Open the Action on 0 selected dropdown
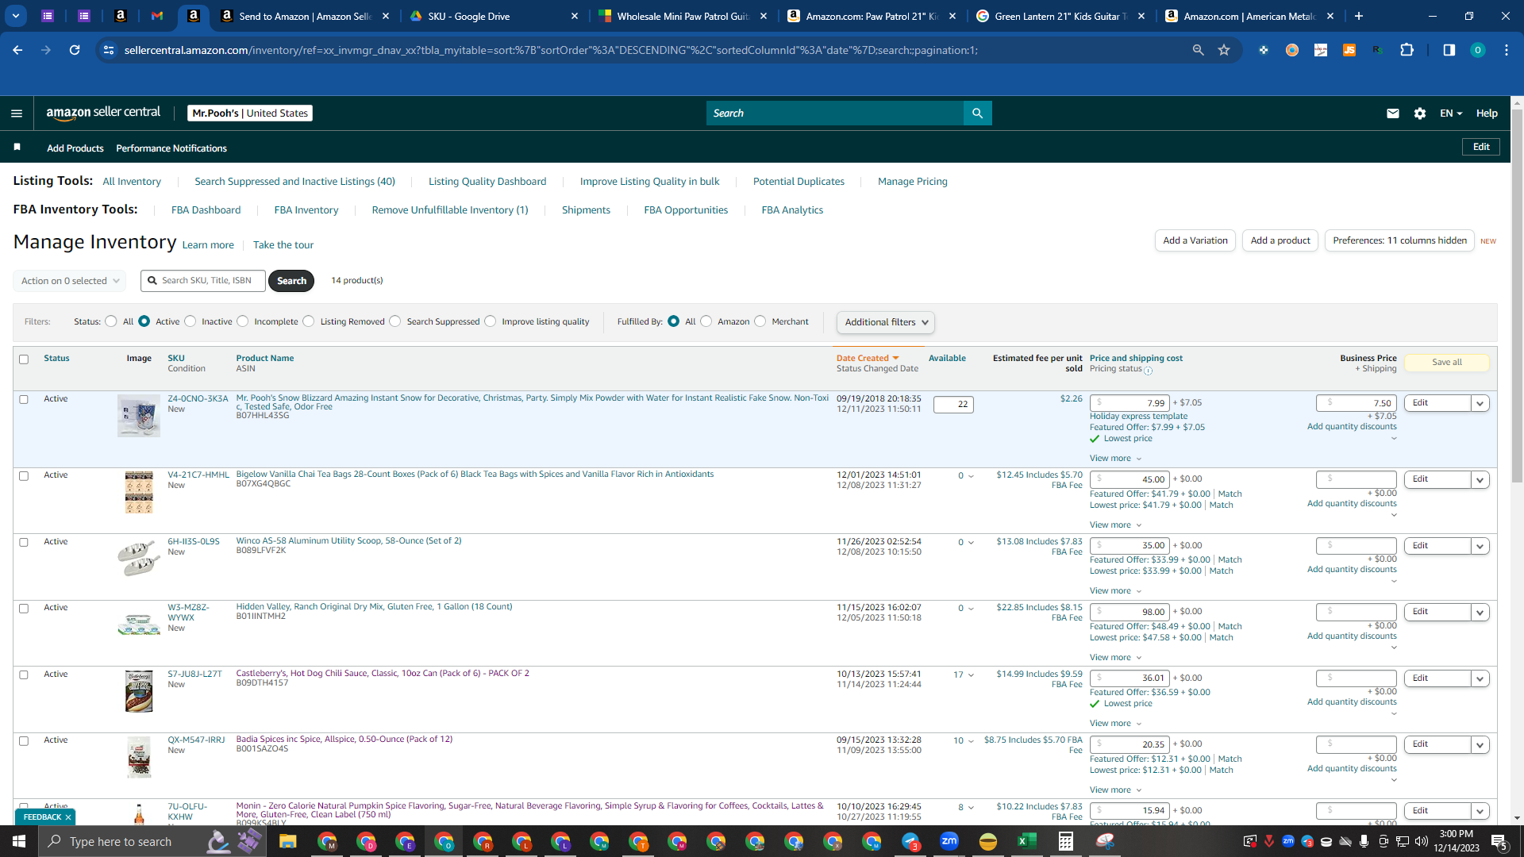Image resolution: width=1524 pixels, height=857 pixels. (x=69, y=281)
